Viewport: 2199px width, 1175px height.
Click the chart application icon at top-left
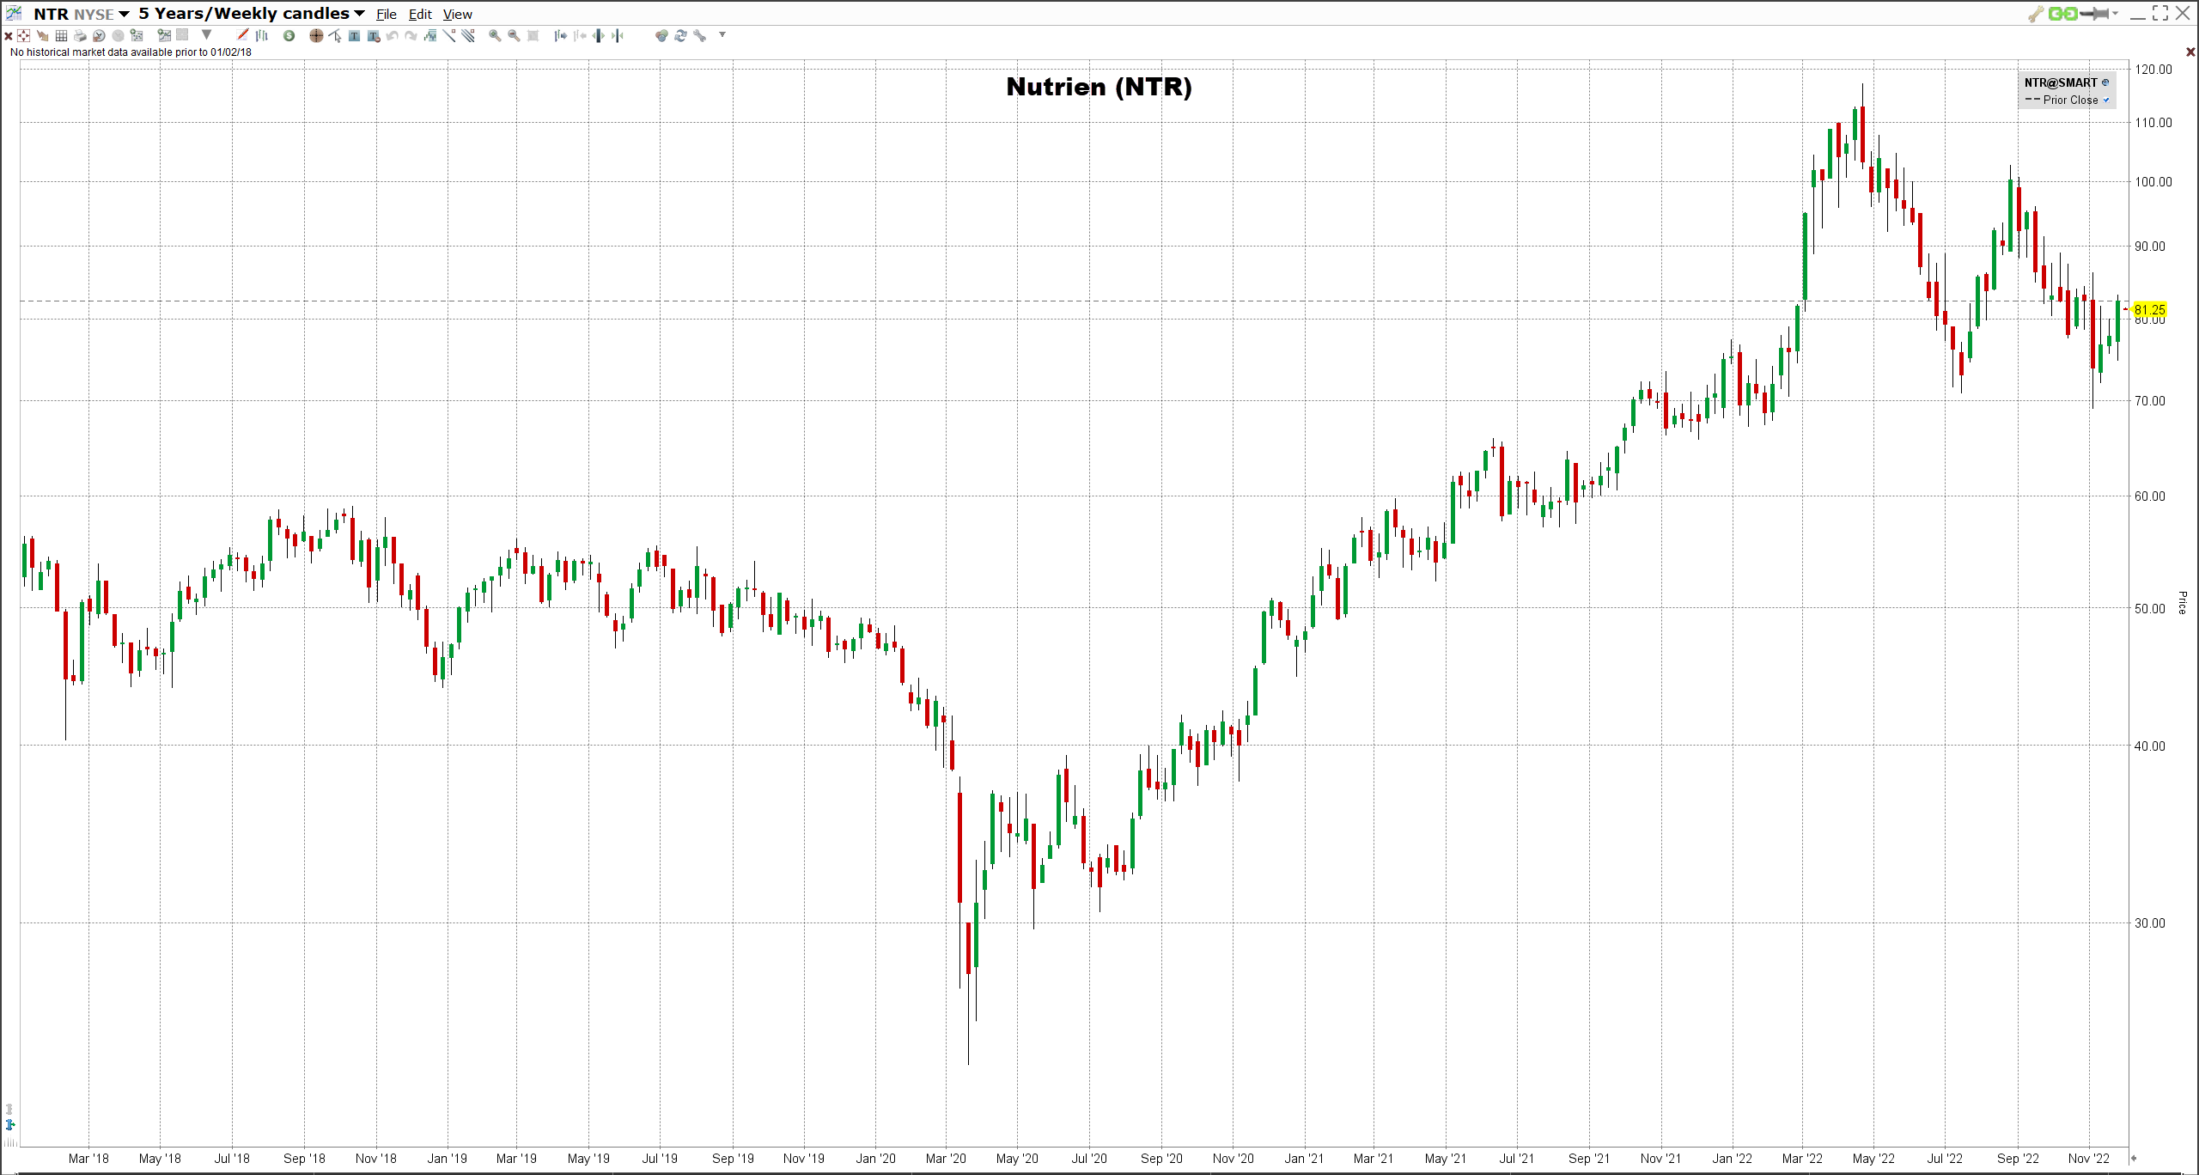(x=14, y=13)
